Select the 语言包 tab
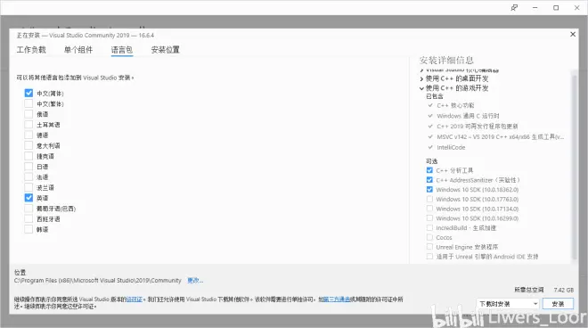 click(122, 50)
